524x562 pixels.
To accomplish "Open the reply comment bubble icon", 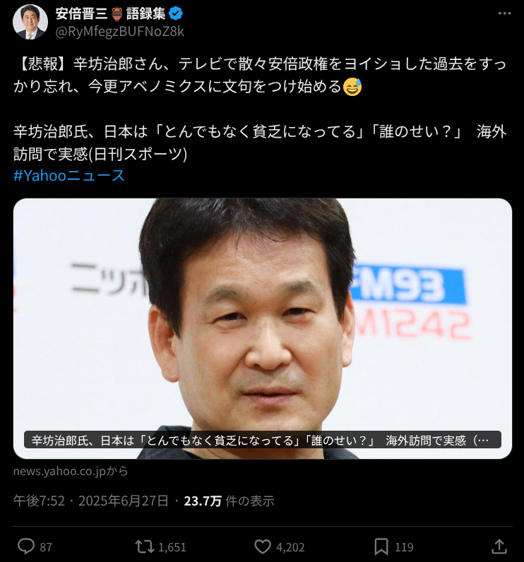I will point(26,546).
